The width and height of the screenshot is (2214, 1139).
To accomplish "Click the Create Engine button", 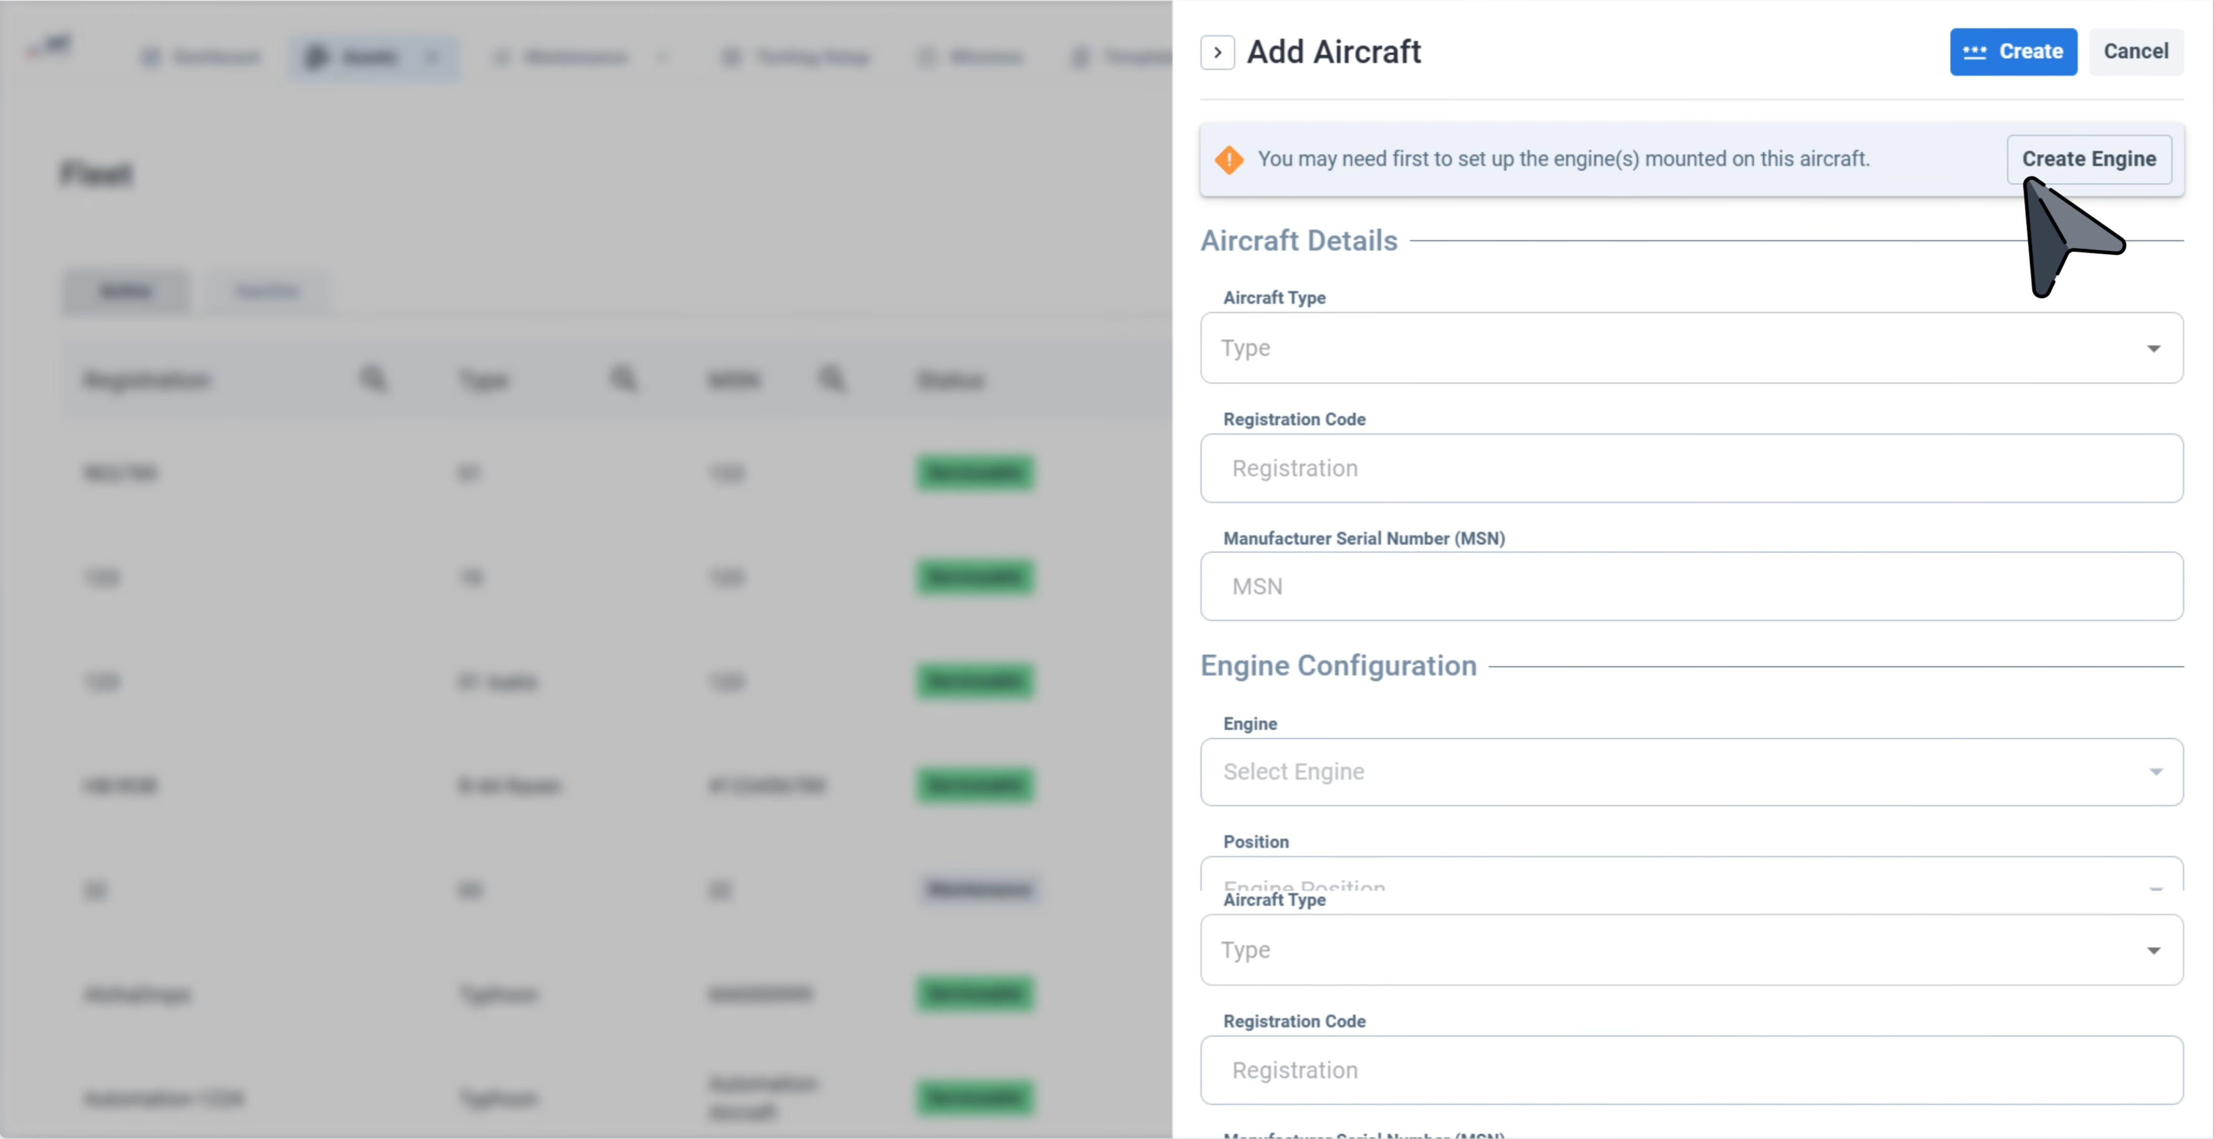I will 2088,159.
